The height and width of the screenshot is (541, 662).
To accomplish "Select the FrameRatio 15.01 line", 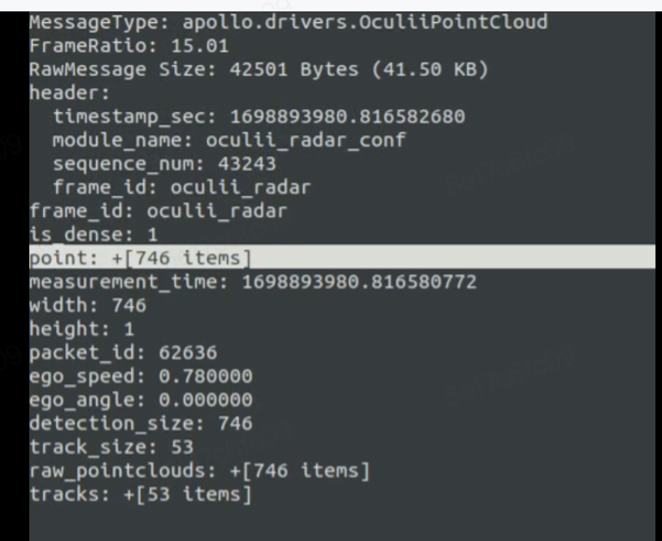I will 128,46.
